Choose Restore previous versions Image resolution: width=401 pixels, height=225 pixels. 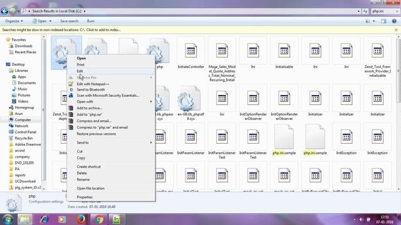pyautogui.click(x=111, y=134)
